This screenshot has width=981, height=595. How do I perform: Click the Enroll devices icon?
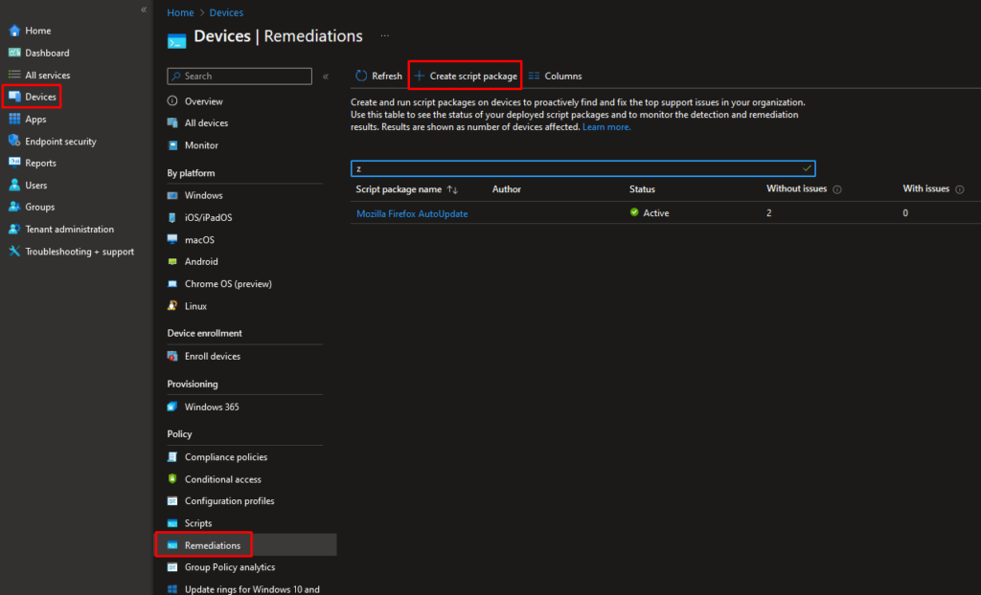coord(172,356)
